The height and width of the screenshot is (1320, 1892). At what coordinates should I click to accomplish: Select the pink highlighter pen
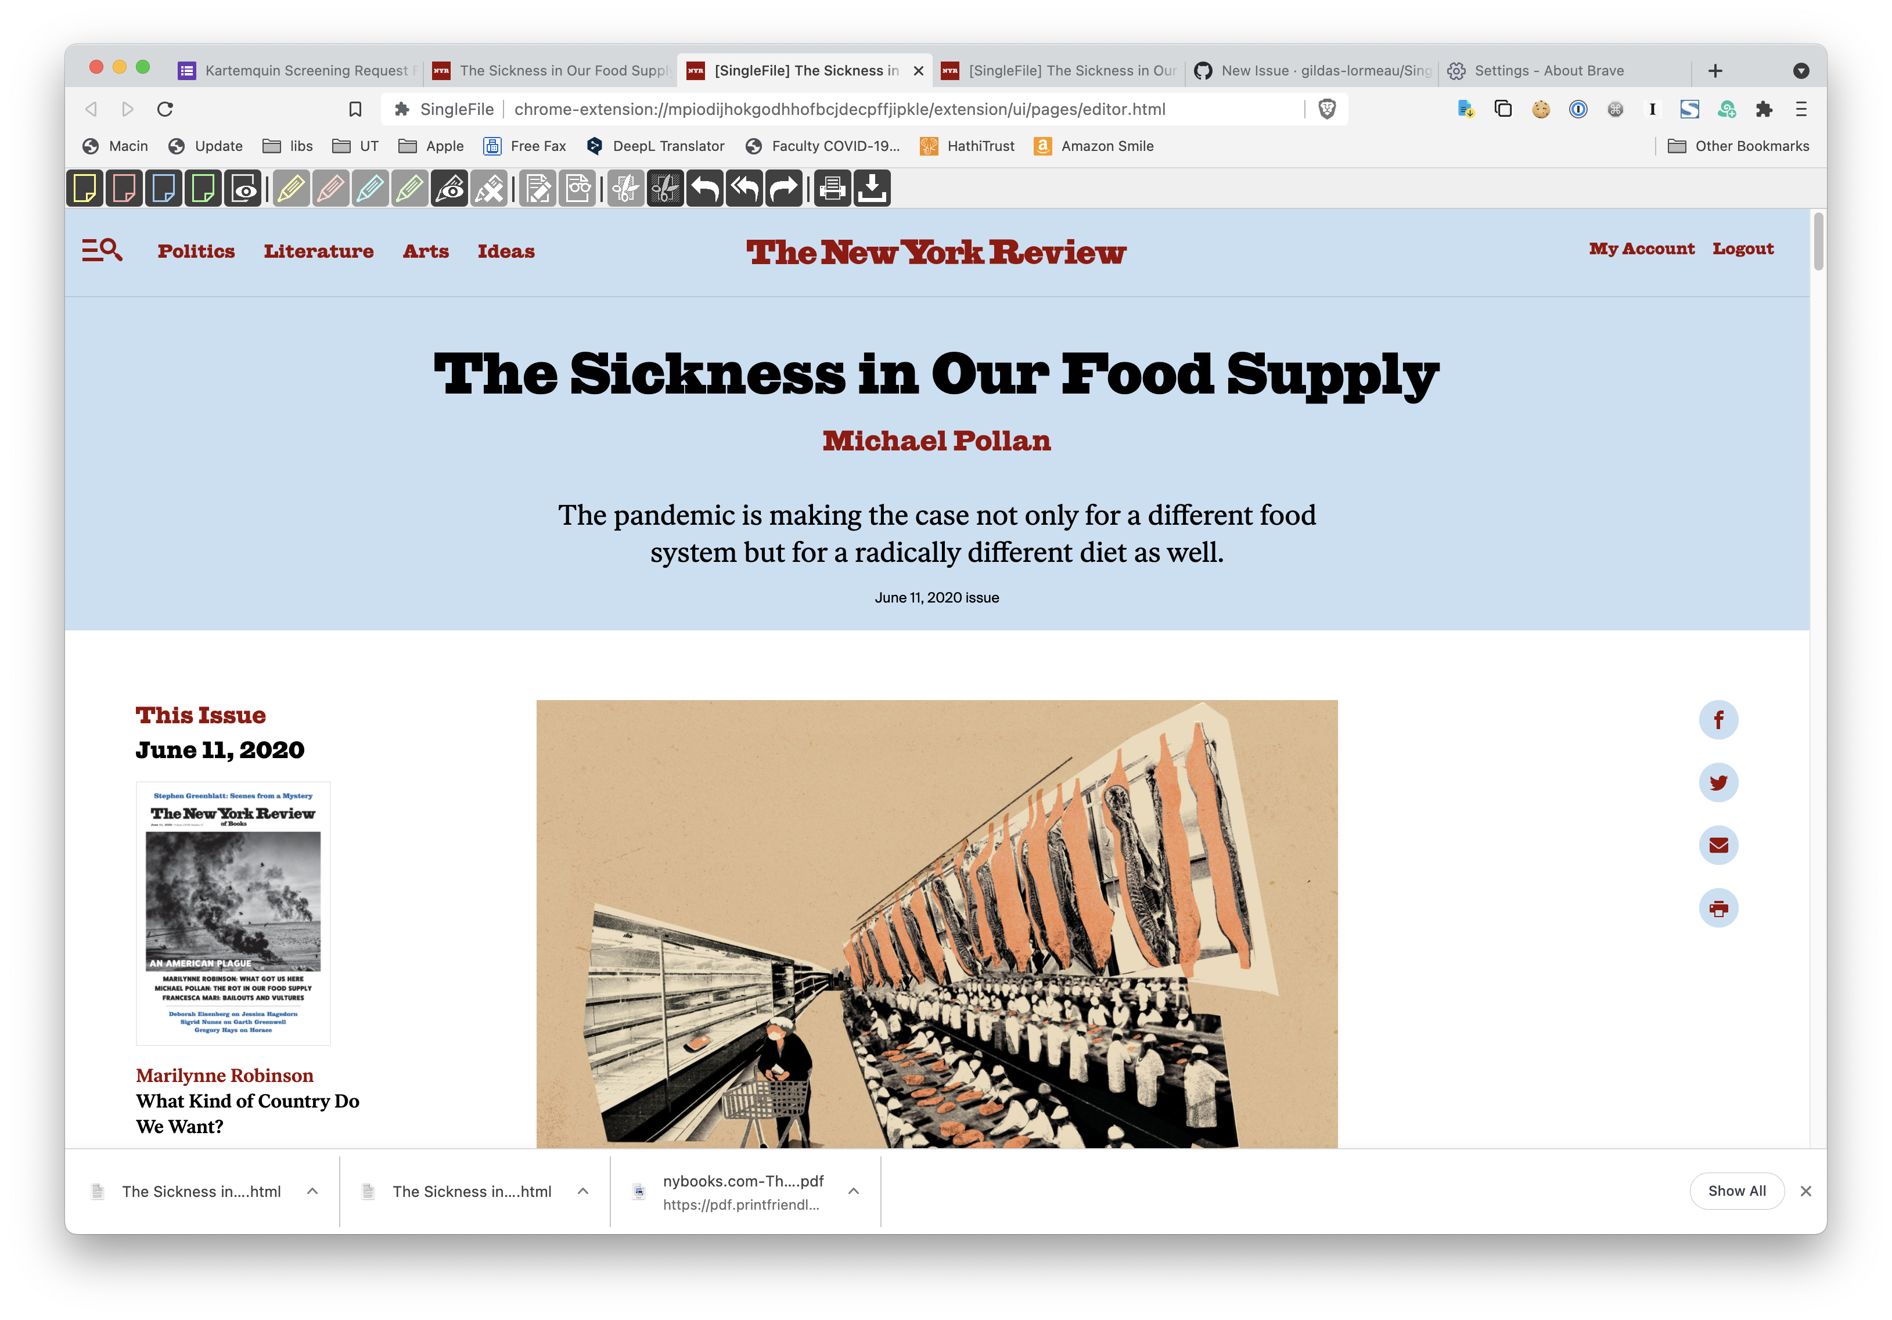(x=330, y=189)
